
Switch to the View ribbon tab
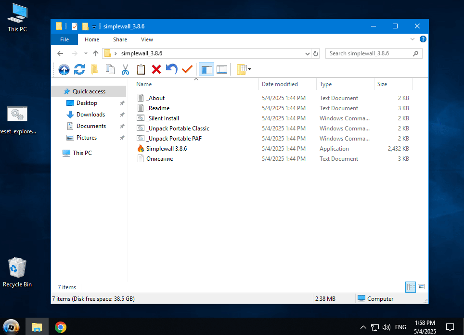click(x=147, y=39)
